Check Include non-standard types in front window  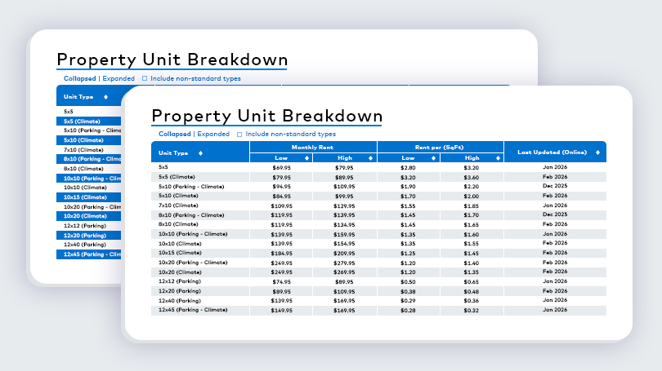coord(239,135)
